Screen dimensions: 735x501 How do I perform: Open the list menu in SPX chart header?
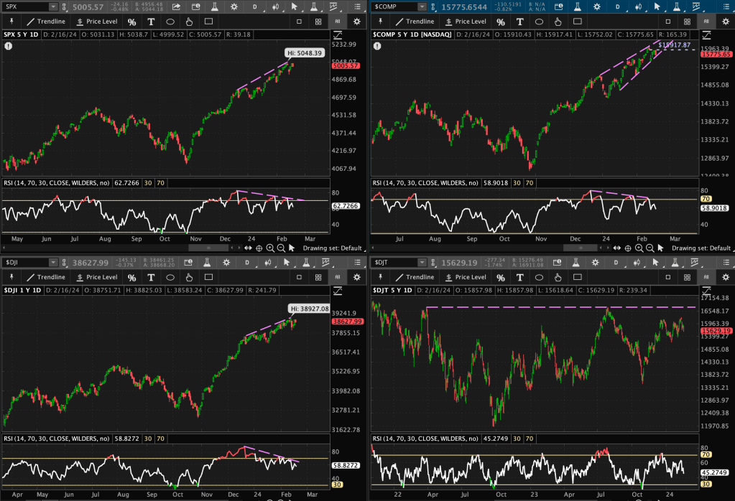(x=356, y=6)
